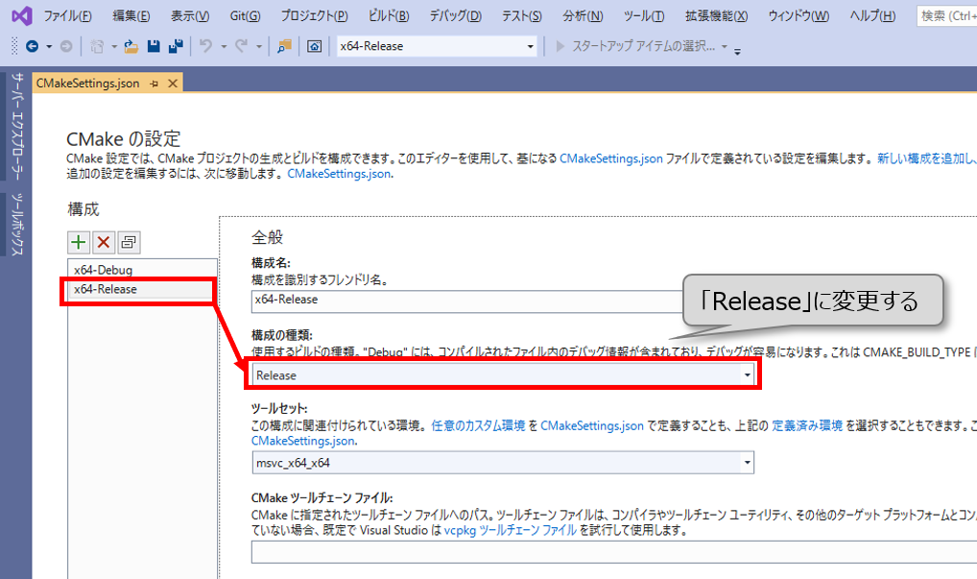Expand the Undo history dropdown arrow
Screen dimensions: 977x579
(224, 47)
